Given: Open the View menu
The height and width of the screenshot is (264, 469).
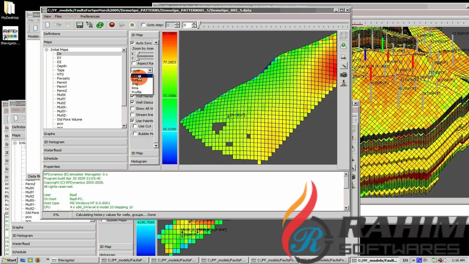Looking at the screenshot, I should coord(48,16).
